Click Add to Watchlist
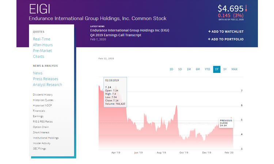The height and width of the screenshot is (164, 274). pos(226,32)
